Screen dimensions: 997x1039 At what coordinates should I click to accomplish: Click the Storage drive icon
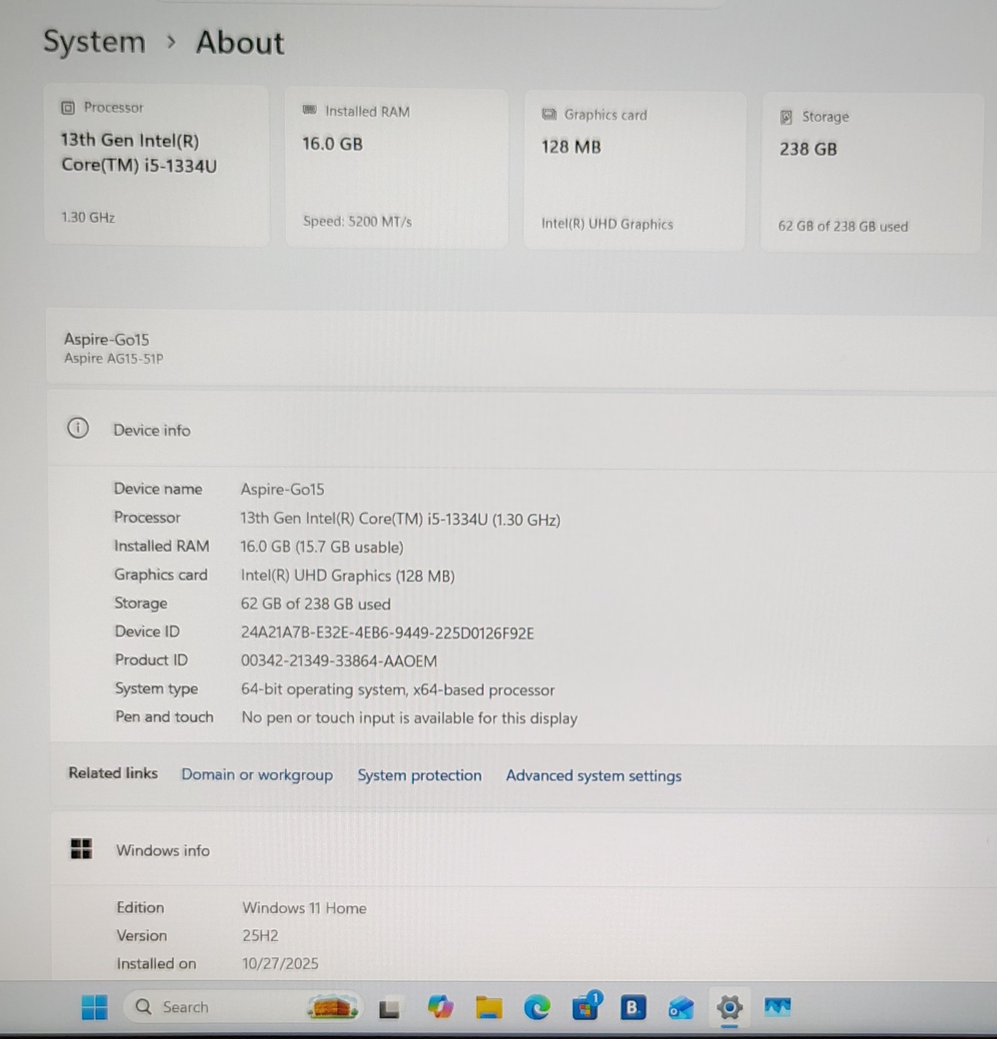[x=786, y=117]
